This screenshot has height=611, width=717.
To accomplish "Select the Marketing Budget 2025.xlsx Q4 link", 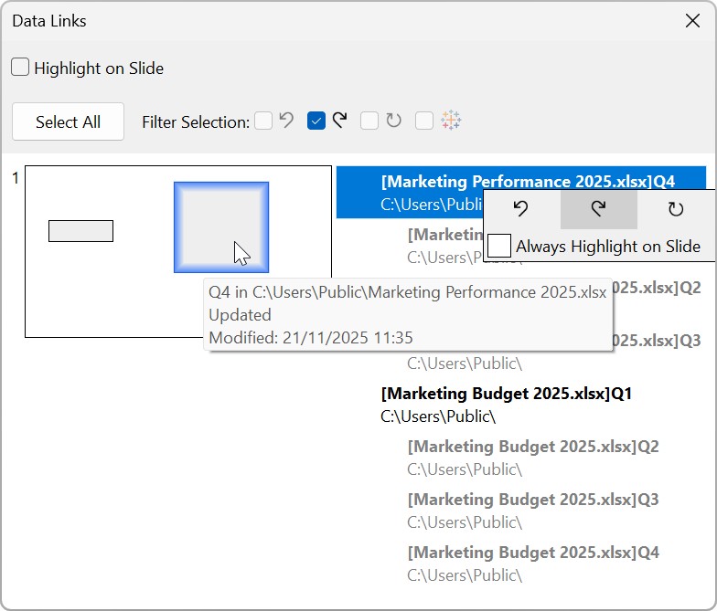I will pos(532,553).
